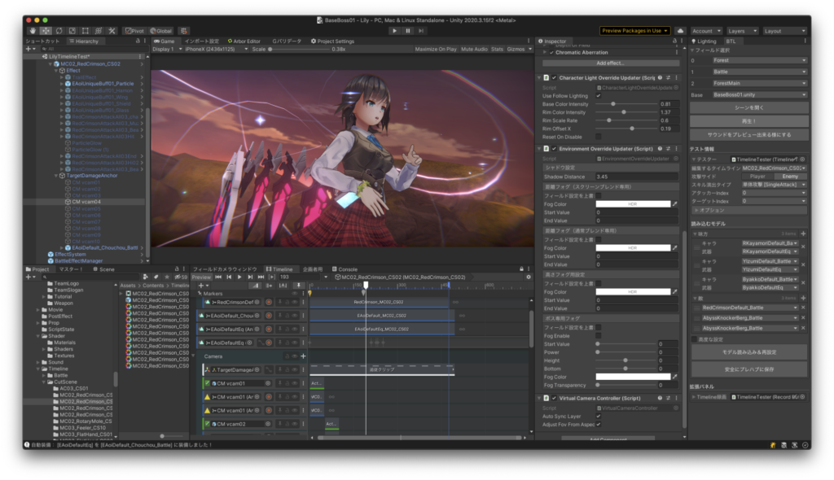Open the Display 1 dropdown
This screenshot has width=834, height=480.
pos(167,49)
